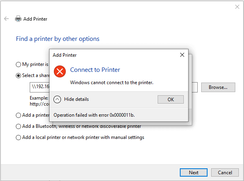Viewport: 244px width, 181px height.
Task: Select the Bluetooth, wireless or network discoverable printer option
Action: [18, 126]
